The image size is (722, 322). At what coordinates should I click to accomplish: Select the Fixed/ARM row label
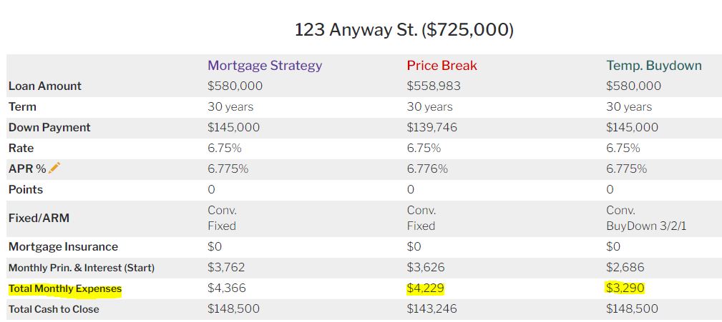point(39,218)
